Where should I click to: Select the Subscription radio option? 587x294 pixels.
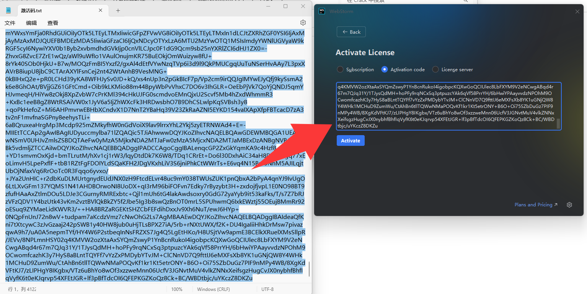355,69
